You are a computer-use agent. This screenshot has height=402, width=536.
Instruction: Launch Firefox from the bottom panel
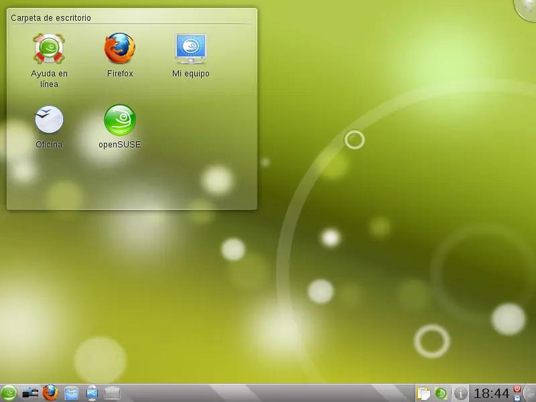pos(50,393)
